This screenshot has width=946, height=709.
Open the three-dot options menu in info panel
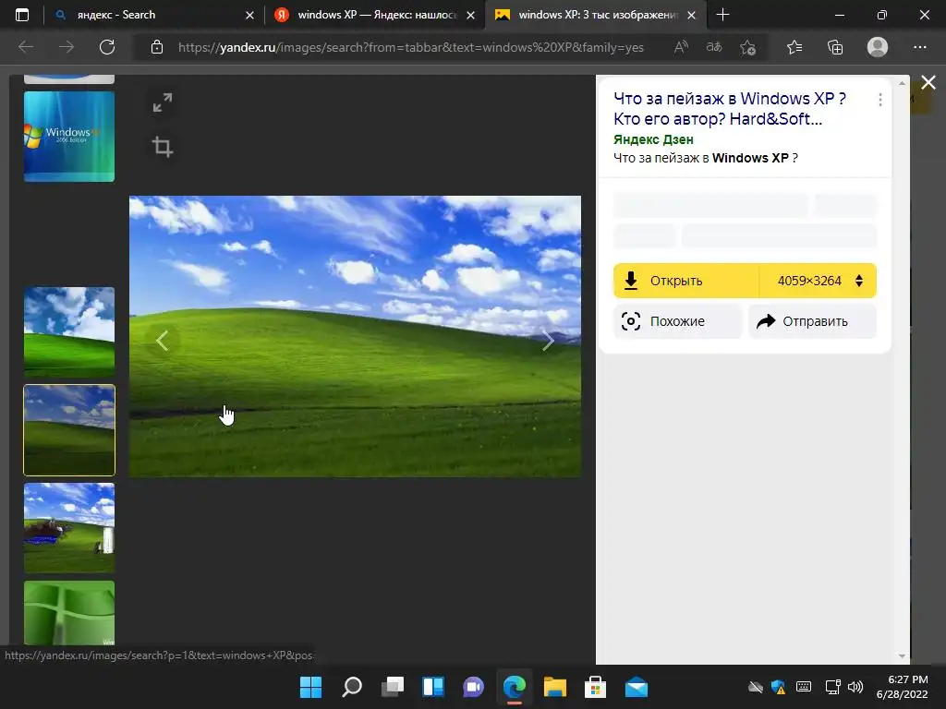click(x=880, y=100)
